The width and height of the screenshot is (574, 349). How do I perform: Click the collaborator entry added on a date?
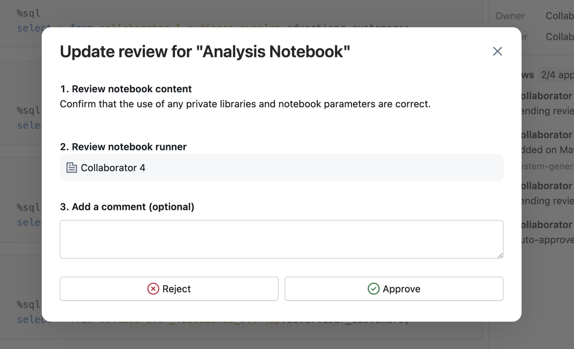click(x=547, y=142)
